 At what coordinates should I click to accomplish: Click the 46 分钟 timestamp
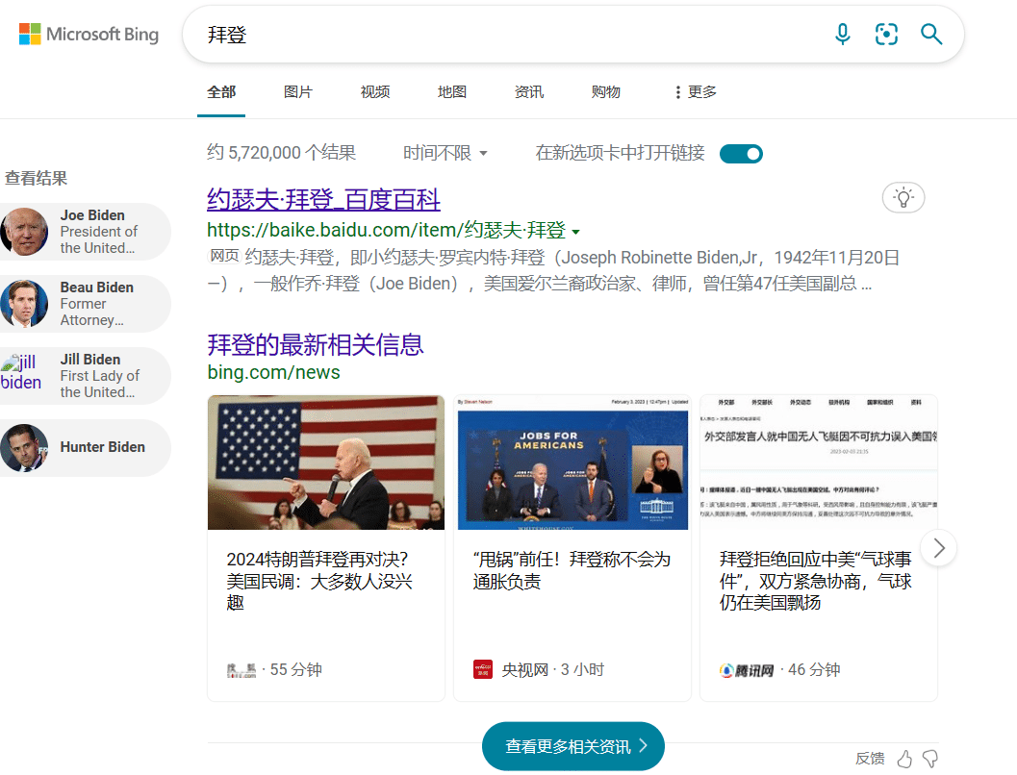(814, 670)
